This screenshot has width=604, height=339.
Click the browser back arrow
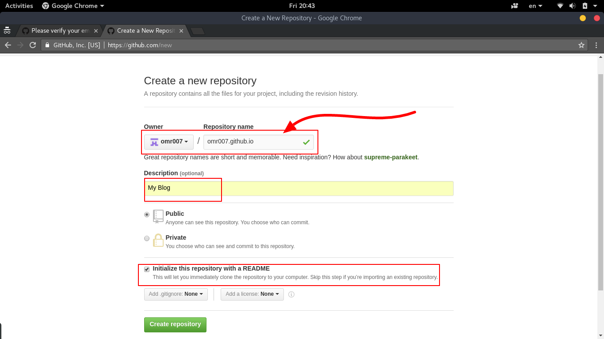tap(8, 45)
